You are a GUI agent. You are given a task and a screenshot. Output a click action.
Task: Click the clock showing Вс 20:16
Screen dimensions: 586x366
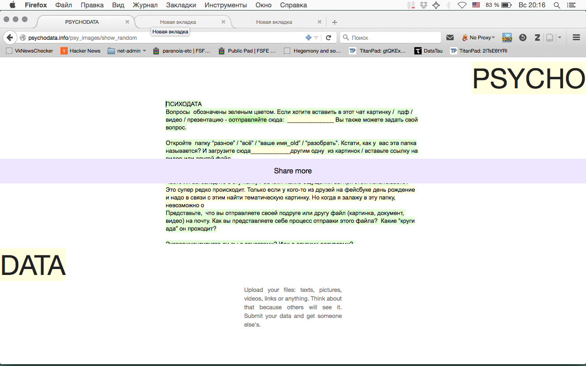(x=532, y=5)
